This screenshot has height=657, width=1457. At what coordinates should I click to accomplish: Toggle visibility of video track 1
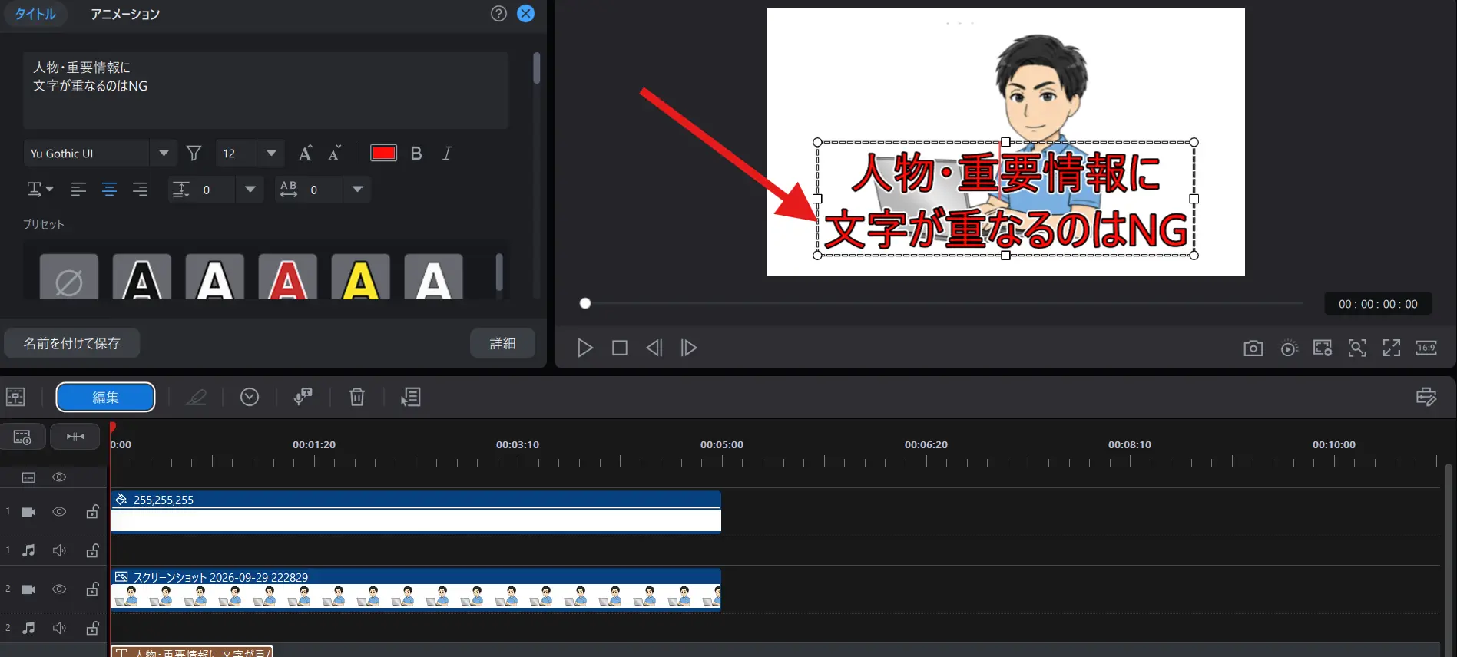[59, 512]
